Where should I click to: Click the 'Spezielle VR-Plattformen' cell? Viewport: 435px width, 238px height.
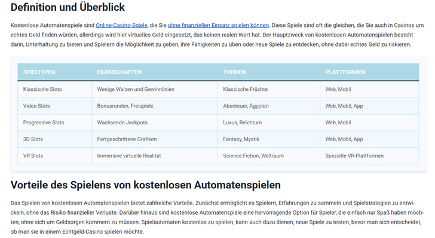(369, 156)
